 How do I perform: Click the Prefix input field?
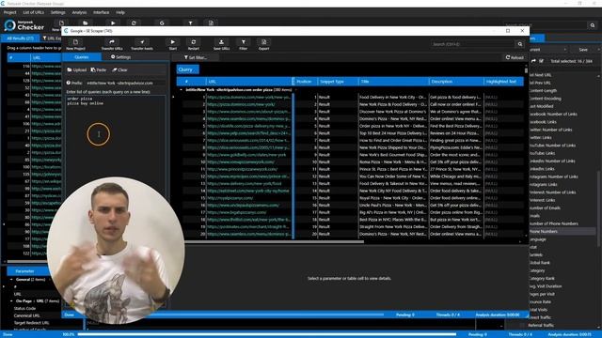click(125, 83)
